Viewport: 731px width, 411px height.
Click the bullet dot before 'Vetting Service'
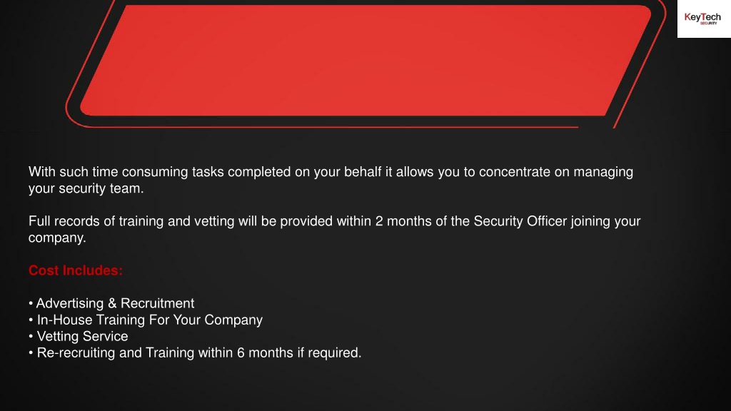(x=31, y=337)
